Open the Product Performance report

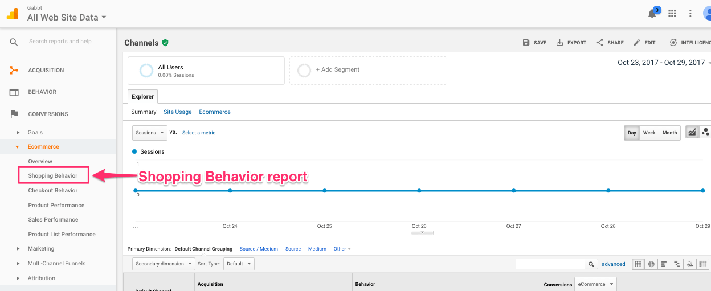click(56, 206)
